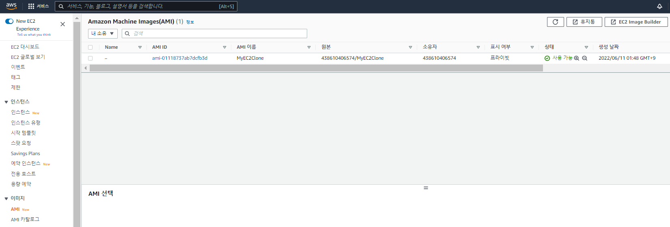Open 용량 예약 in the sidebar
The image size is (670, 227).
(x=21, y=184)
